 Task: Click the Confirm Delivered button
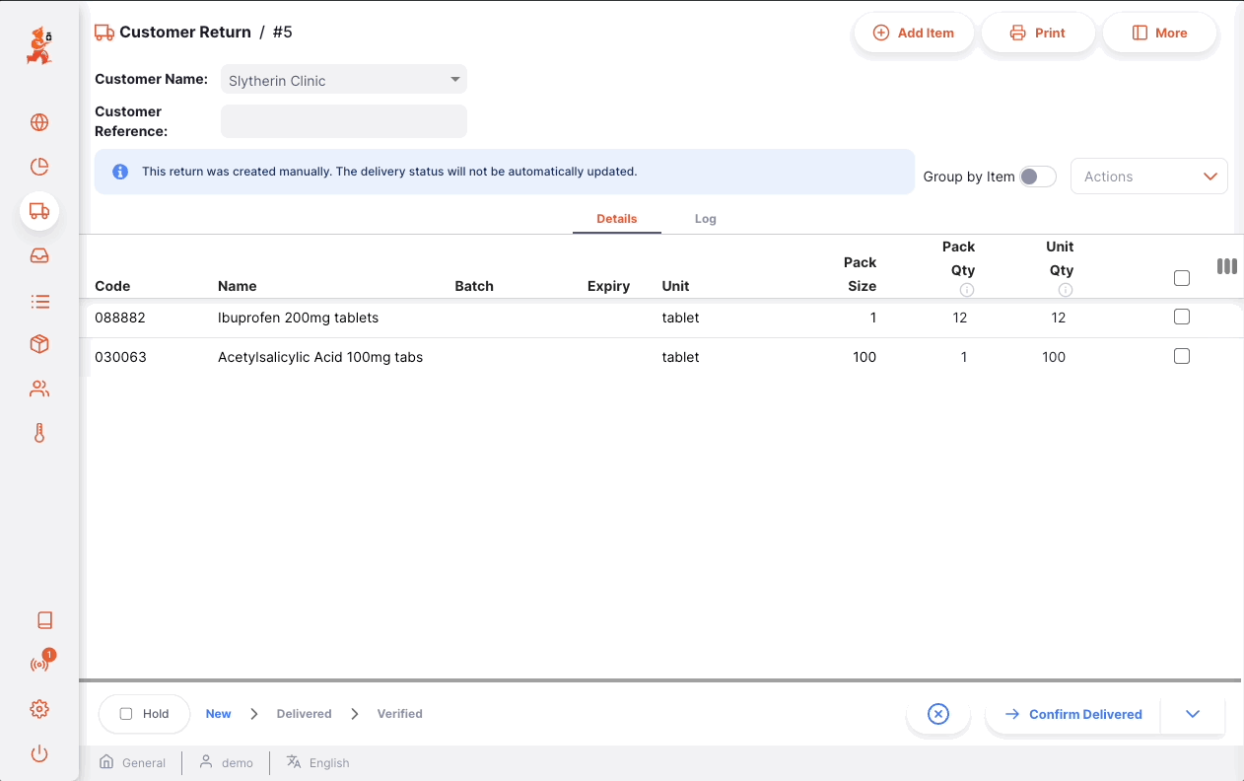click(x=1073, y=714)
